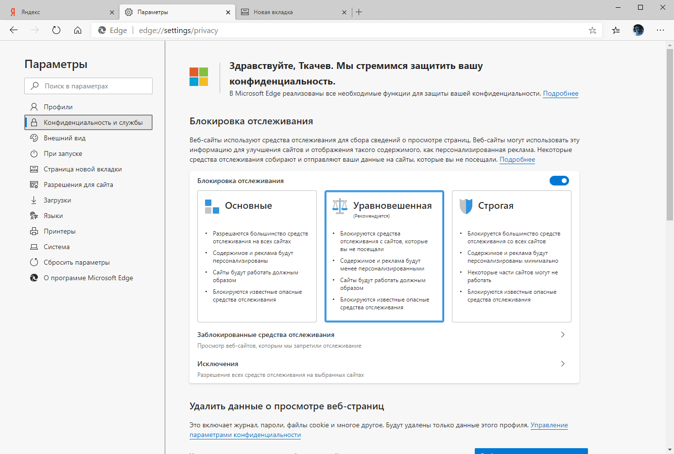The image size is (674, 454).
Task: Open Загрузки settings section
Action: tap(88, 200)
